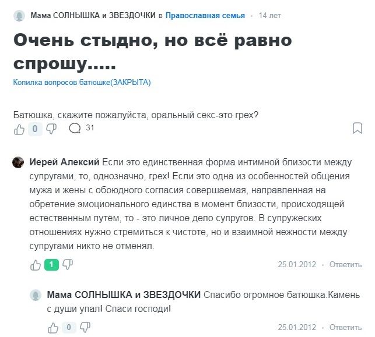Click the post author's avatar at top
The width and height of the screenshot is (375, 337).
[x=19, y=16]
